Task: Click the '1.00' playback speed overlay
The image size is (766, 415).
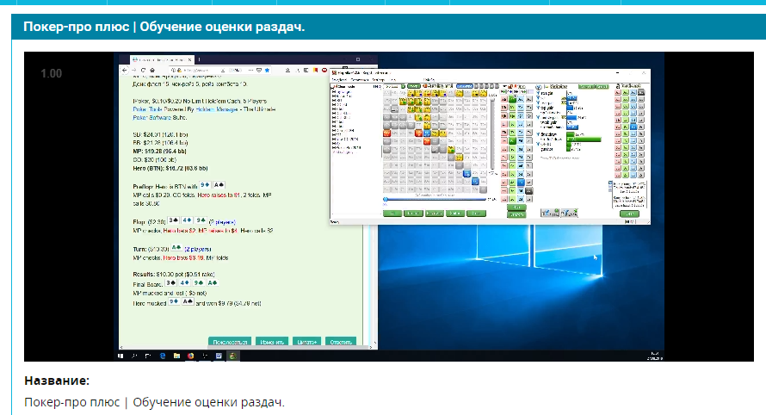Action: (52, 74)
